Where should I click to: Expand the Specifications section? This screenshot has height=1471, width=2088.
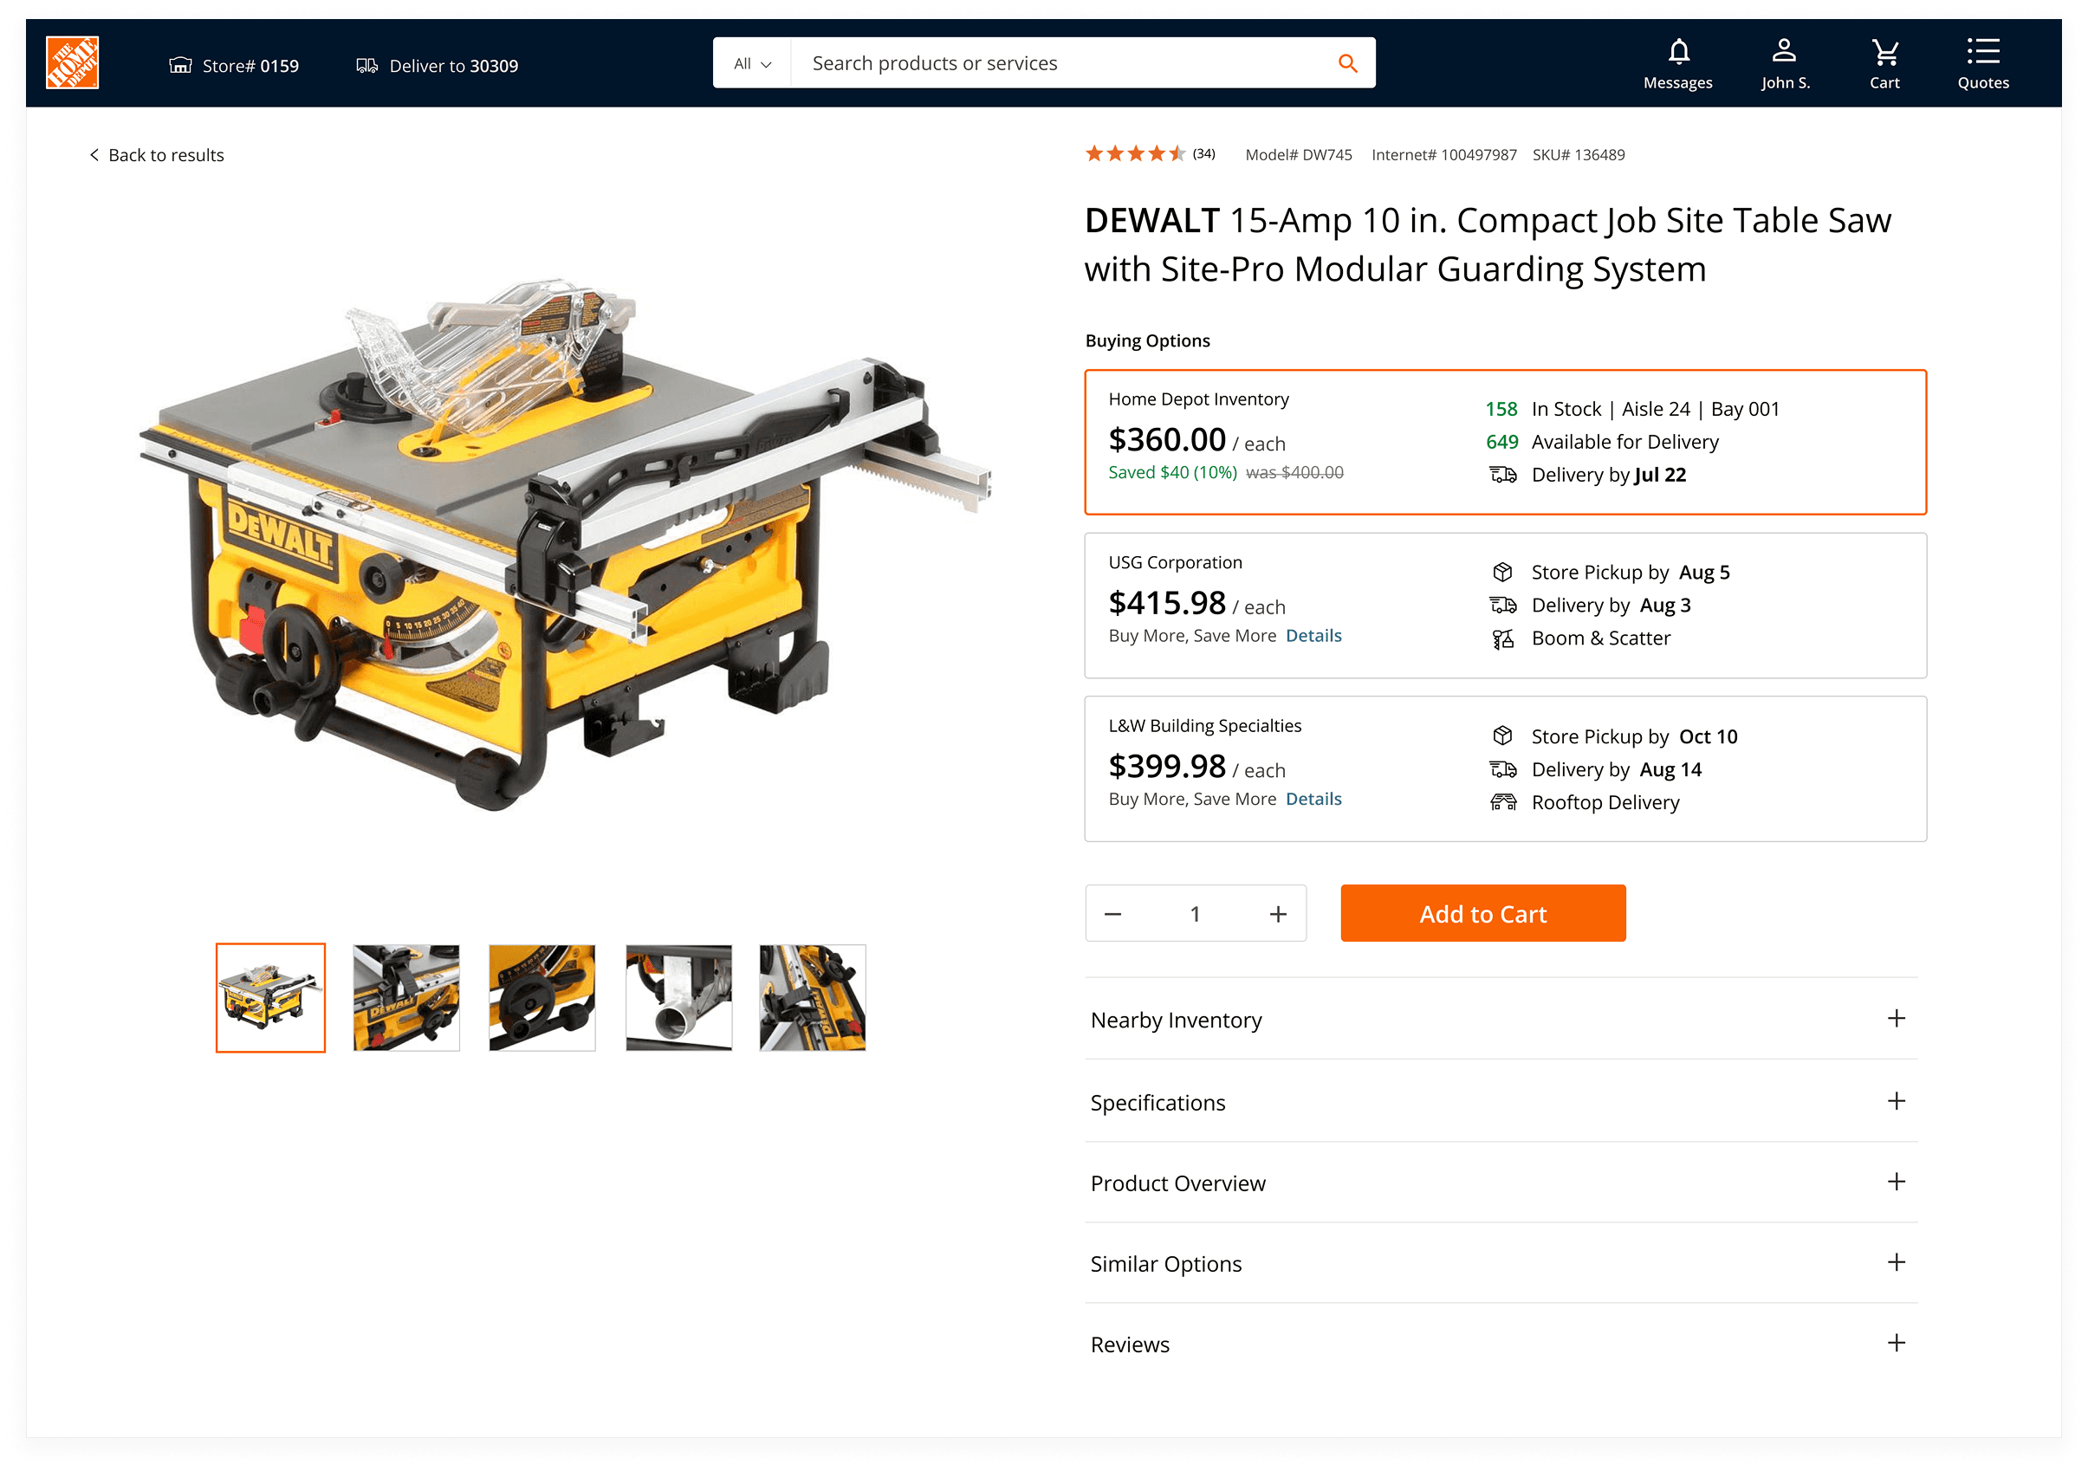(1501, 1102)
